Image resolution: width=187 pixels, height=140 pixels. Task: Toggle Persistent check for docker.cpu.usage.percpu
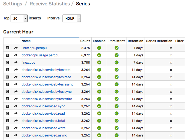click(116, 55)
